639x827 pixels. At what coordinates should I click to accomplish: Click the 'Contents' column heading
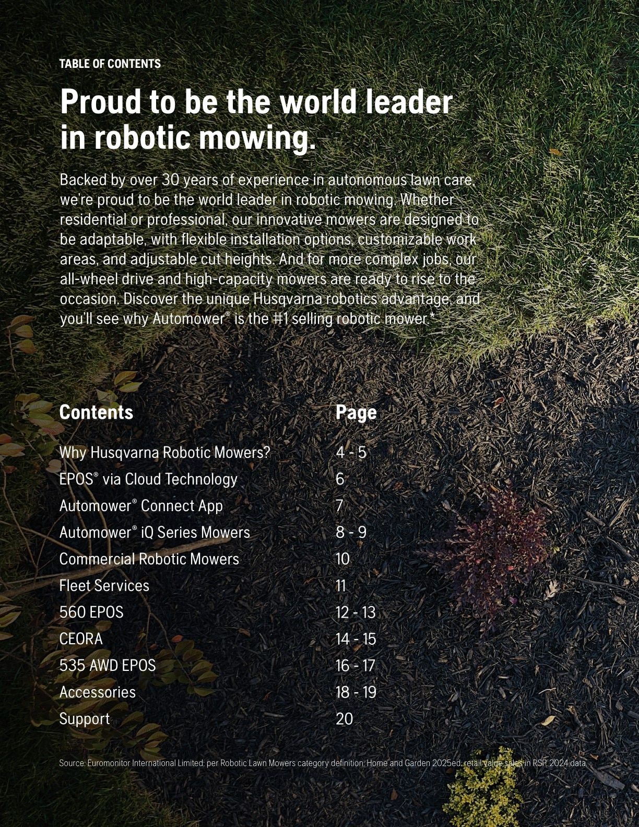pyautogui.click(x=96, y=412)
